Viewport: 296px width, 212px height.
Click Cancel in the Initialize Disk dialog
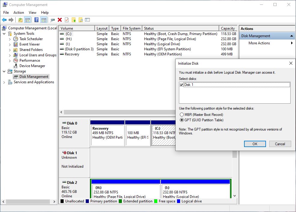point(280,144)
